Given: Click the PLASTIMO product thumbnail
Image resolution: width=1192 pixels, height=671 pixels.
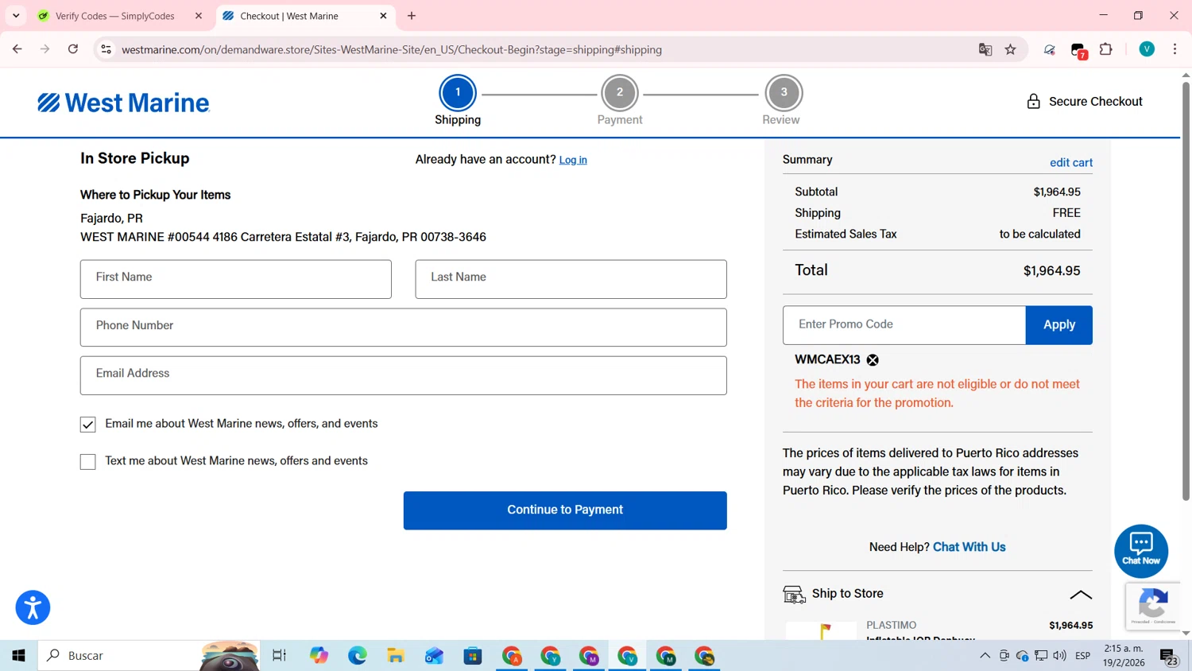Looking at the screenshot, I should 821,630.
